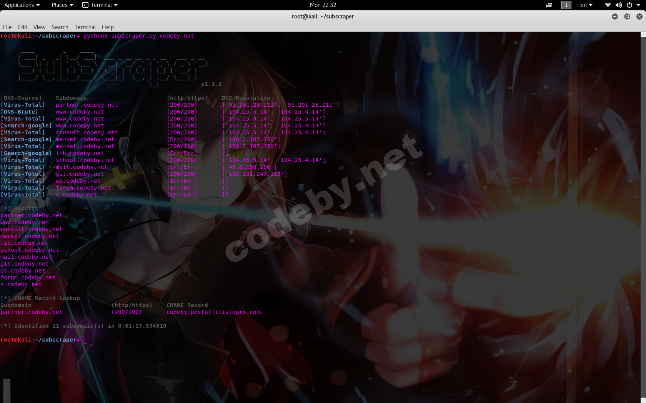
Task: Open the Search menu
Action: [x=60, y=27]
